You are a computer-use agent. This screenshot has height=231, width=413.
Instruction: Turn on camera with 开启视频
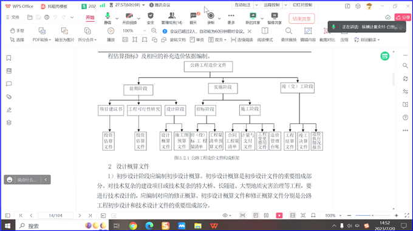click(129, 18)
